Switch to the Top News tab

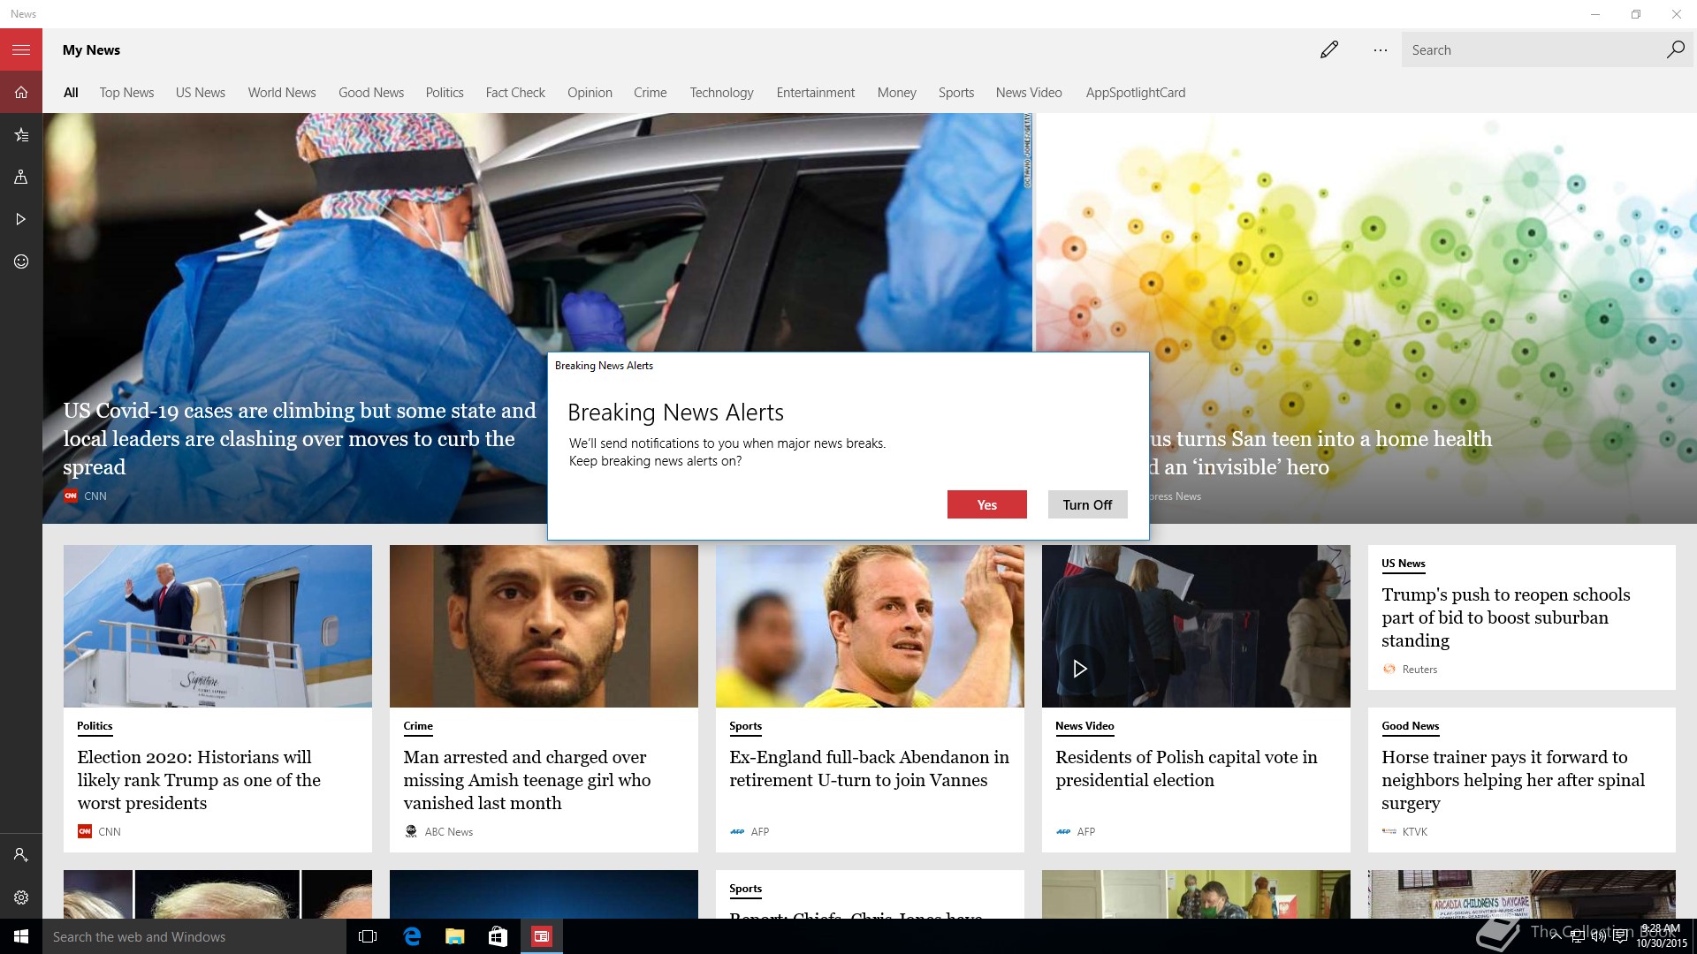[x=126, y=93]
